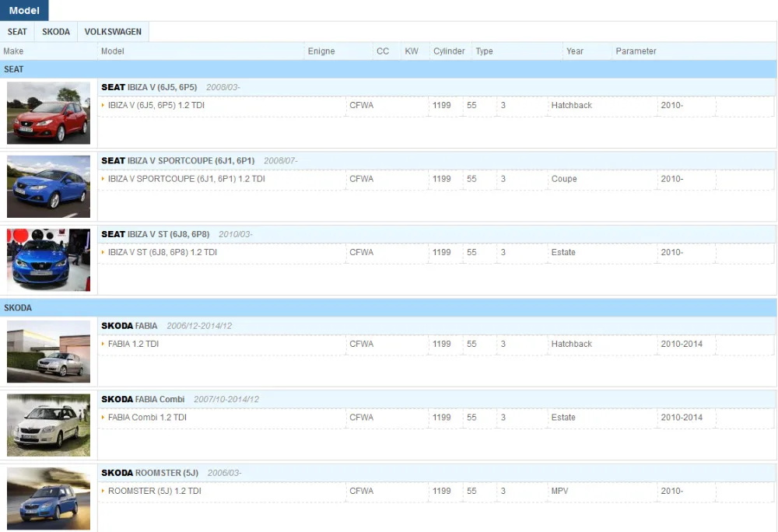Image resolution: width=778 pixels, height=532 pixels.
Task: Click the SEAT IBIZA V ST (6J8, 6P8) heading
Action: coord(156,234)
